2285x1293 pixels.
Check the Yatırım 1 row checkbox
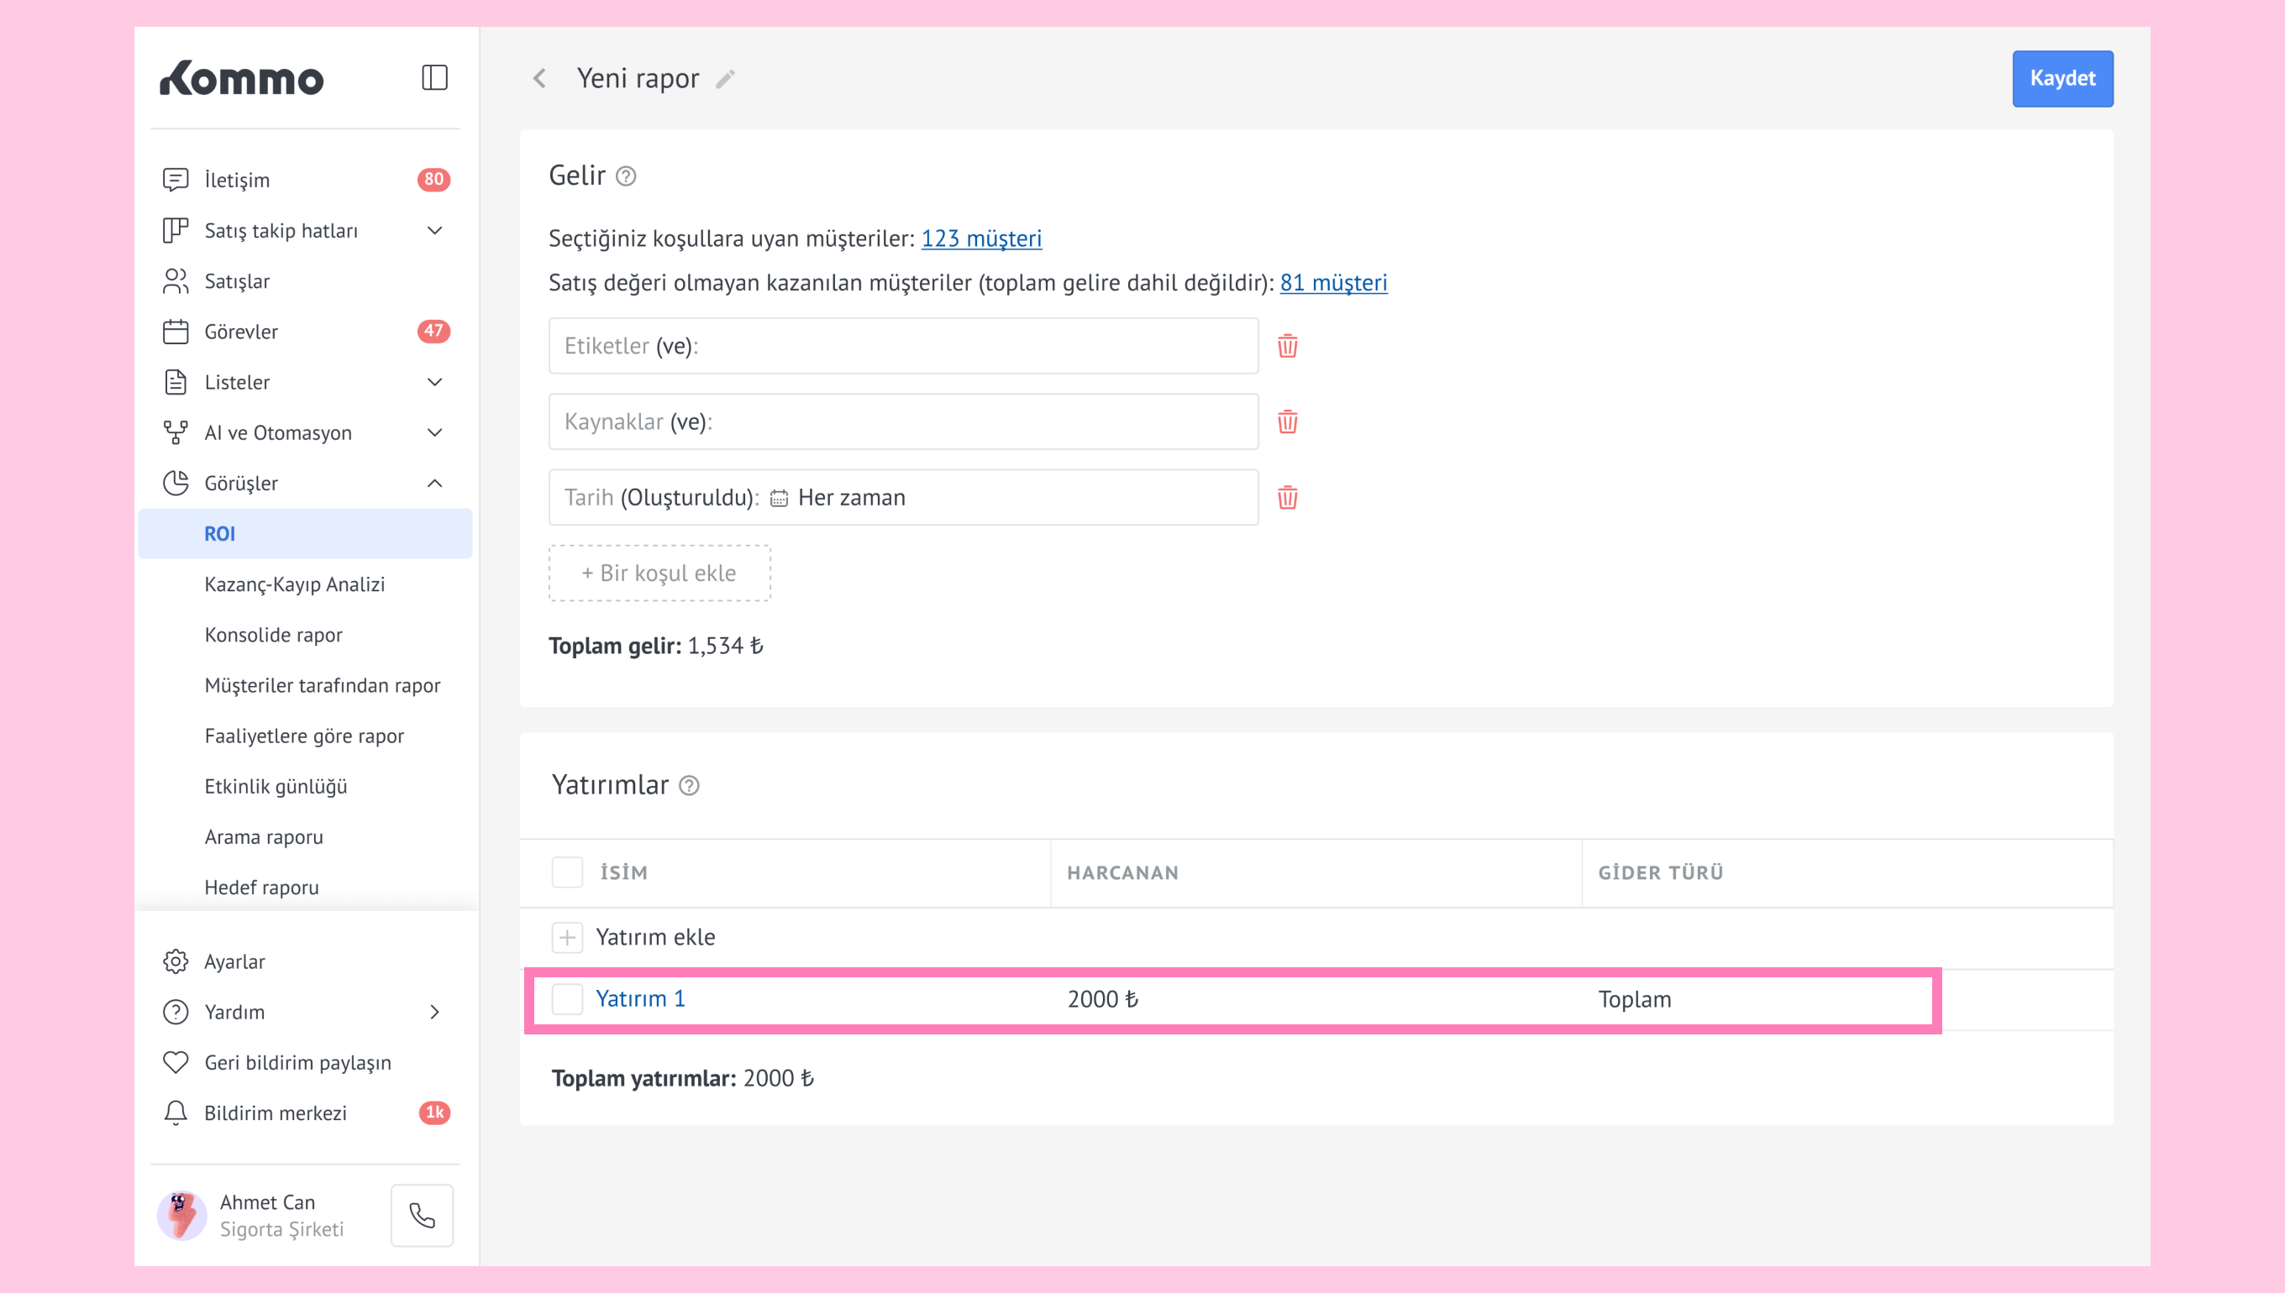pos(567,999)
